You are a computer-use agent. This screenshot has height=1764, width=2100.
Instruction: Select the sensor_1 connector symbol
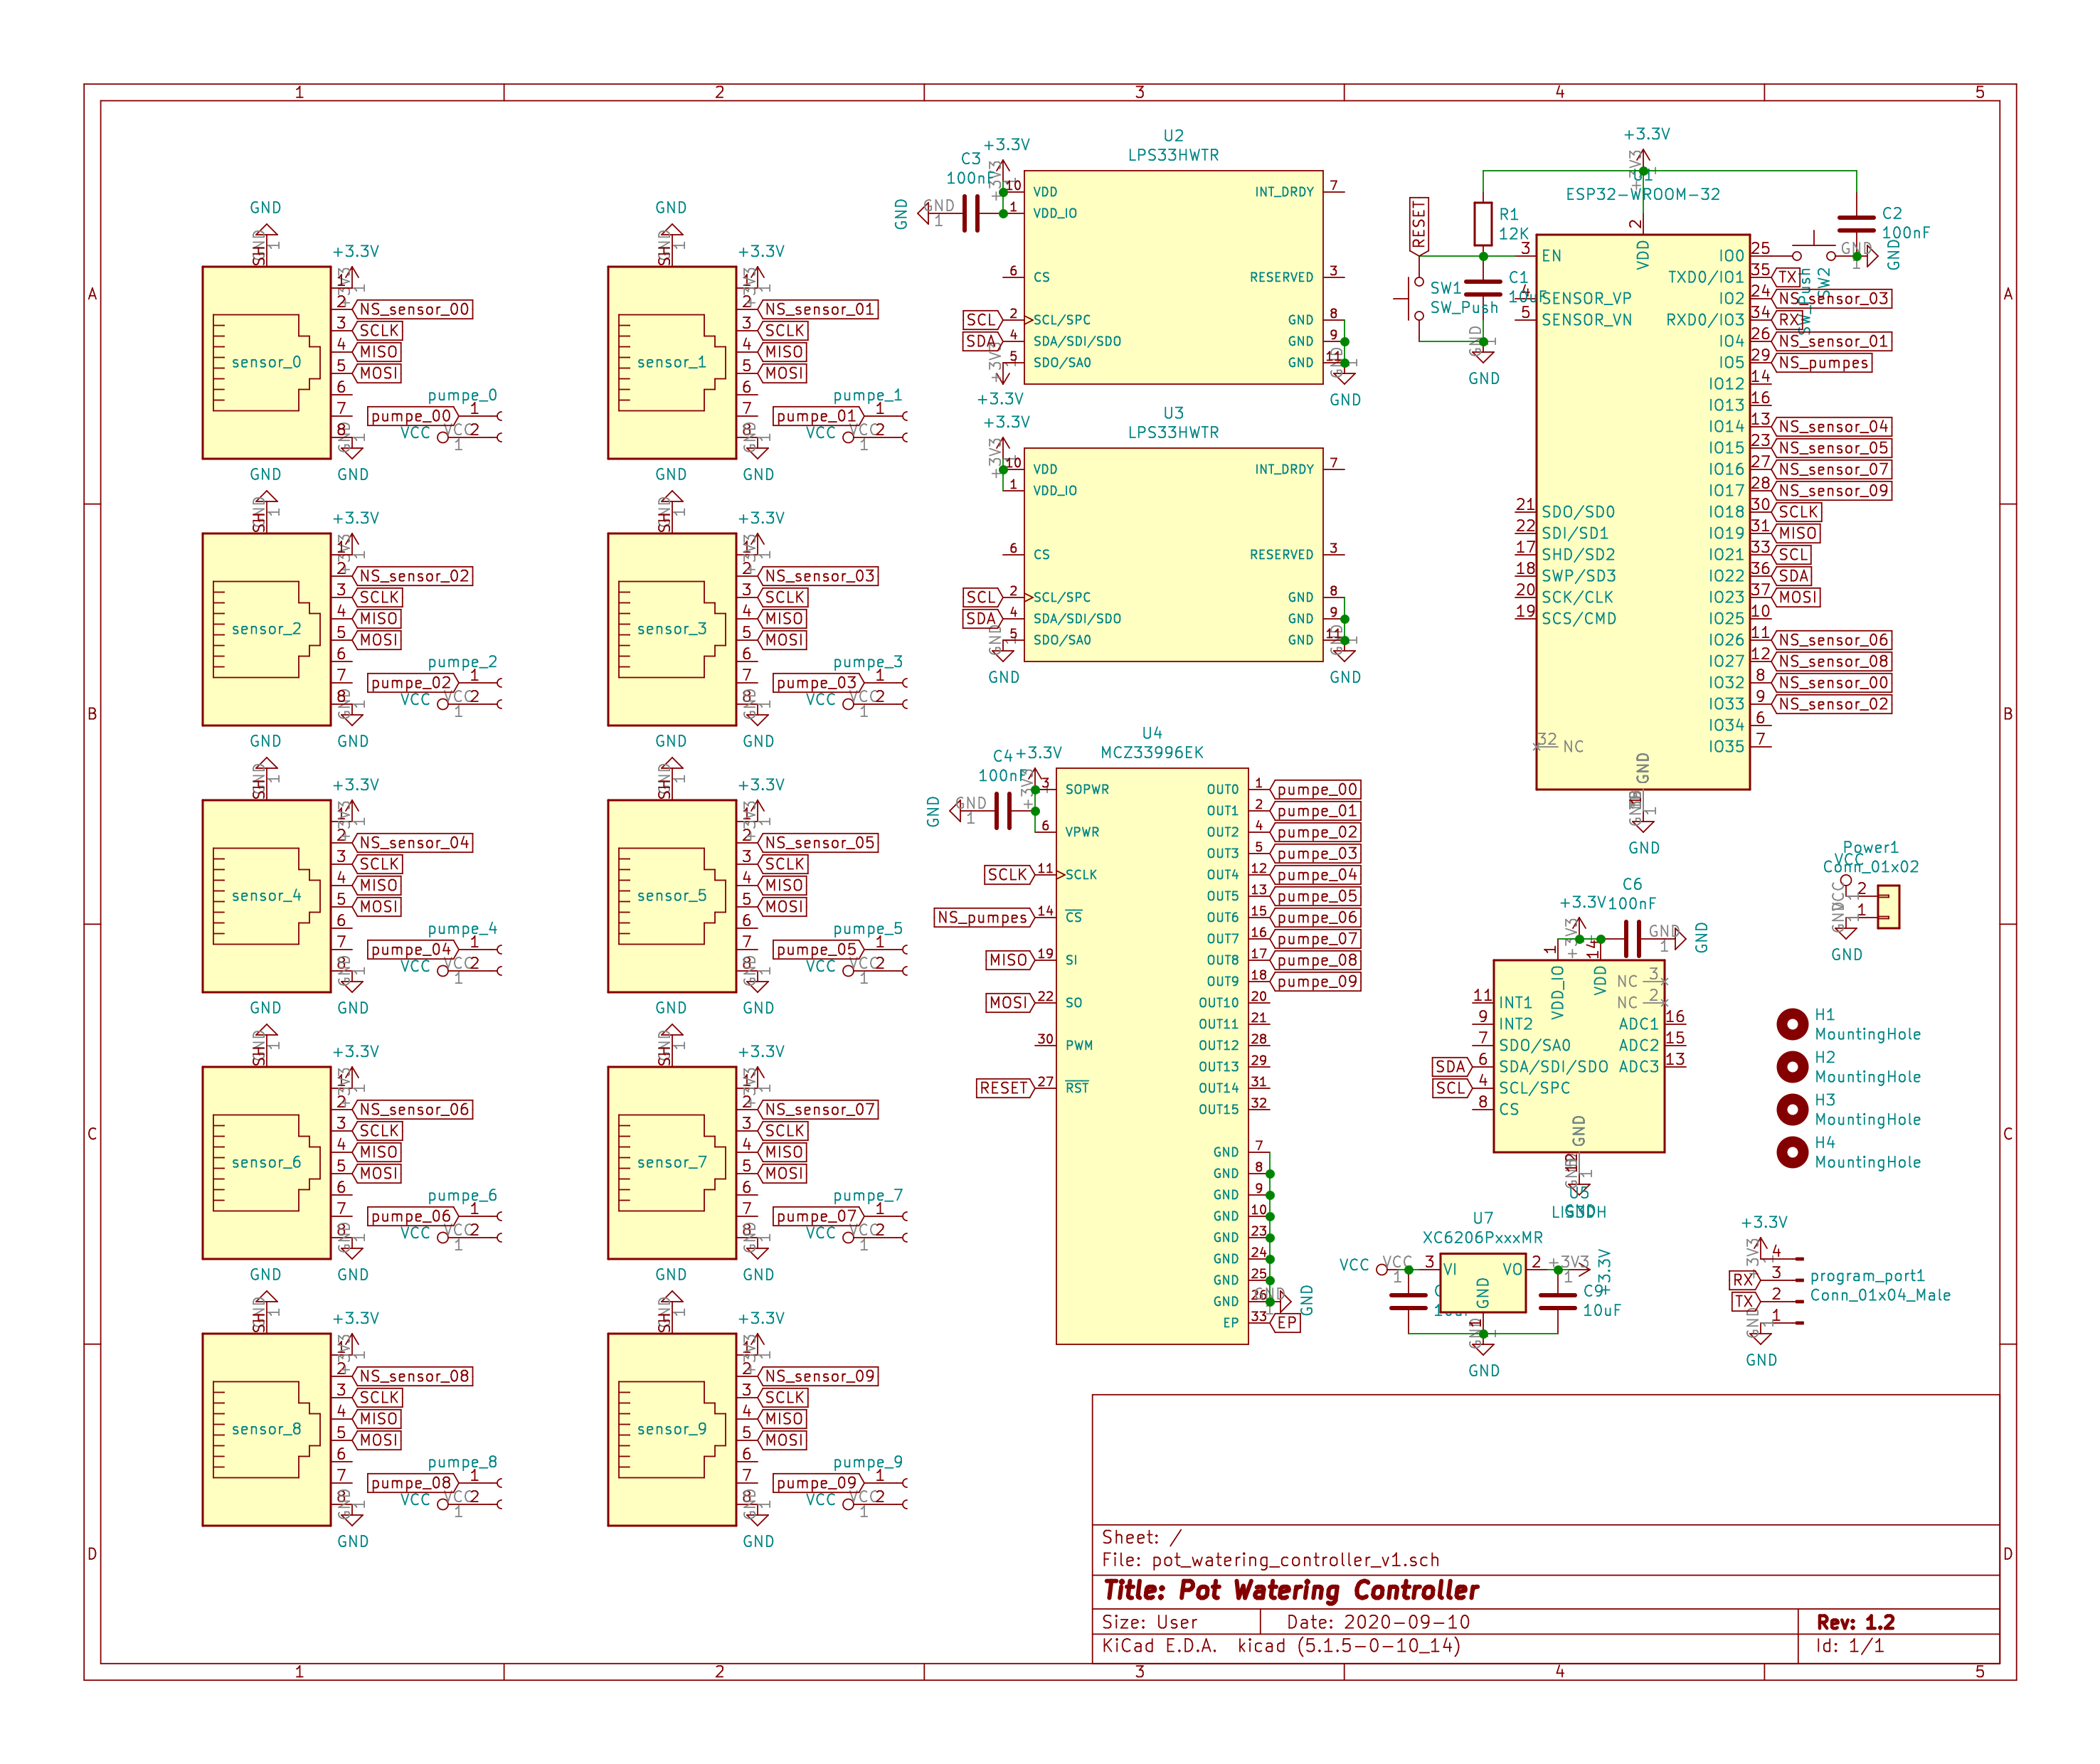coord(672,363)
